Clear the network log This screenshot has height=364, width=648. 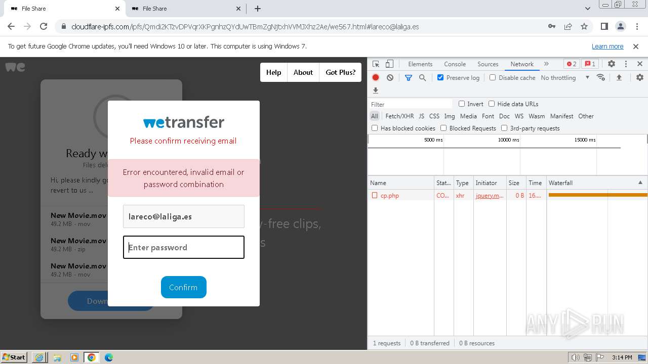point(390,77)
